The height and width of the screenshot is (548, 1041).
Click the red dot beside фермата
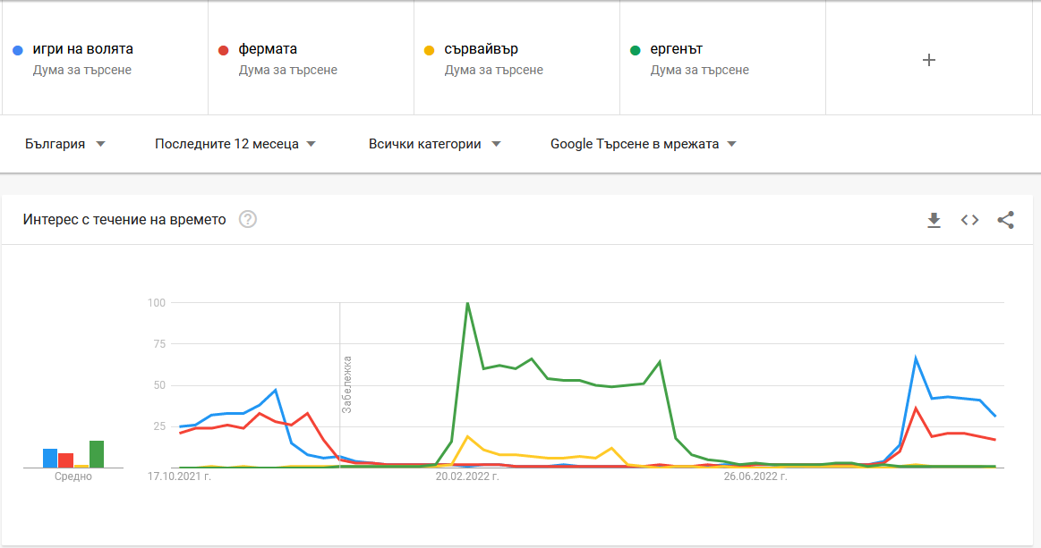[x=225, y=50]
